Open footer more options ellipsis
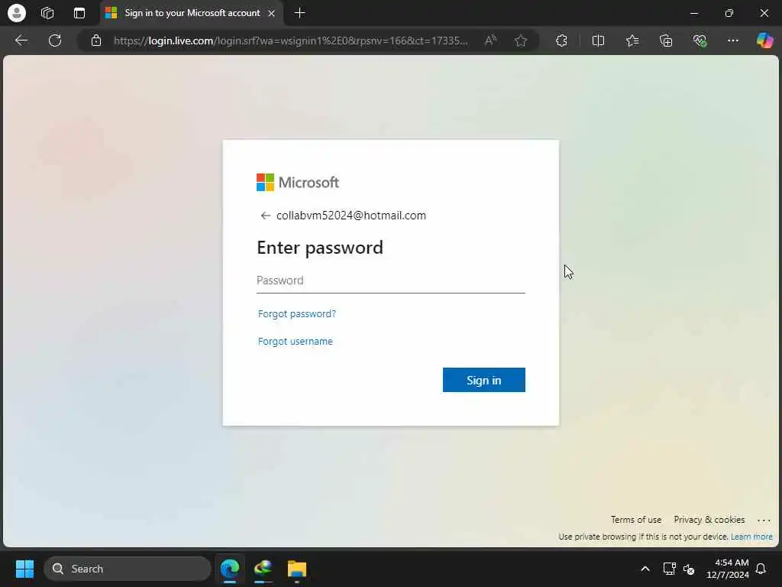This screenshot has height=587, width=782. tap(764, 520)
